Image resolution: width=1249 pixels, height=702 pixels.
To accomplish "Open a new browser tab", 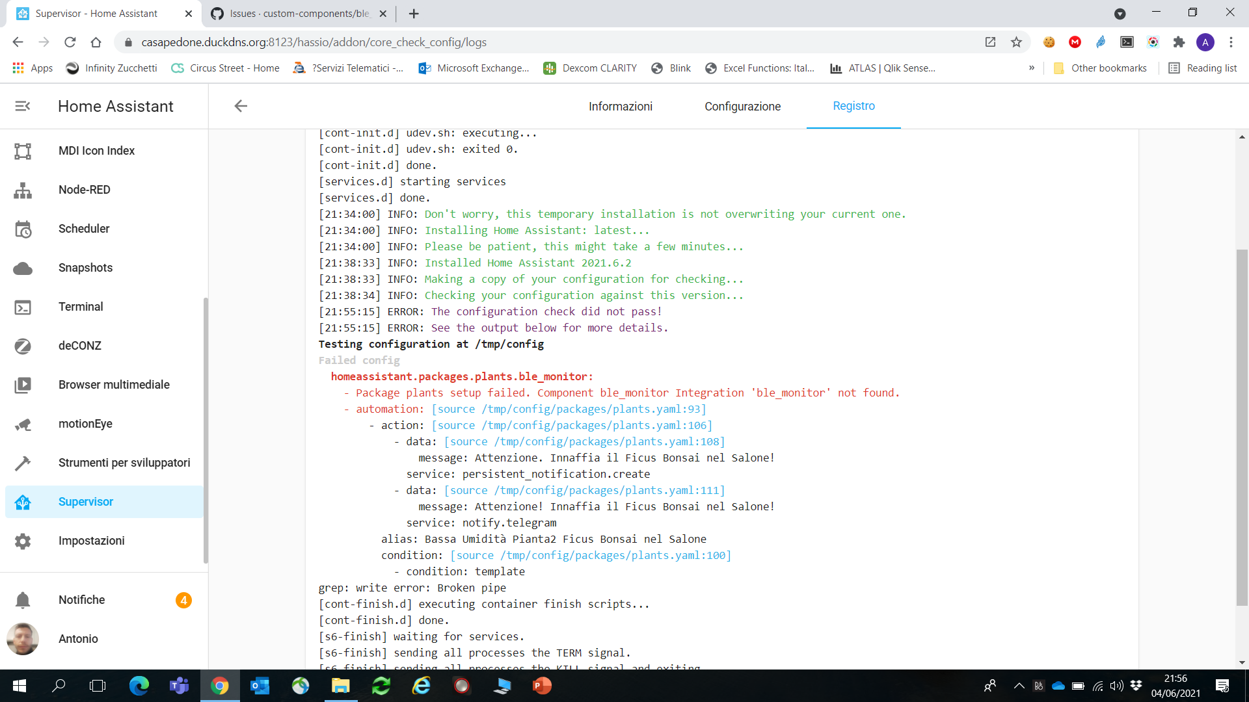I will point(414,14).
